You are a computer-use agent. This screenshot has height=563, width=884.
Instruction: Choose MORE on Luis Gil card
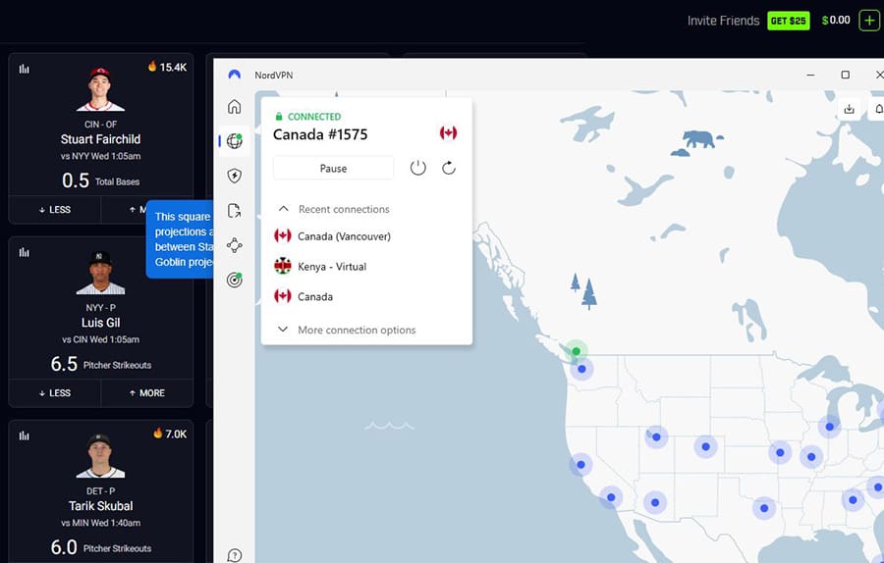click(147, 393)
